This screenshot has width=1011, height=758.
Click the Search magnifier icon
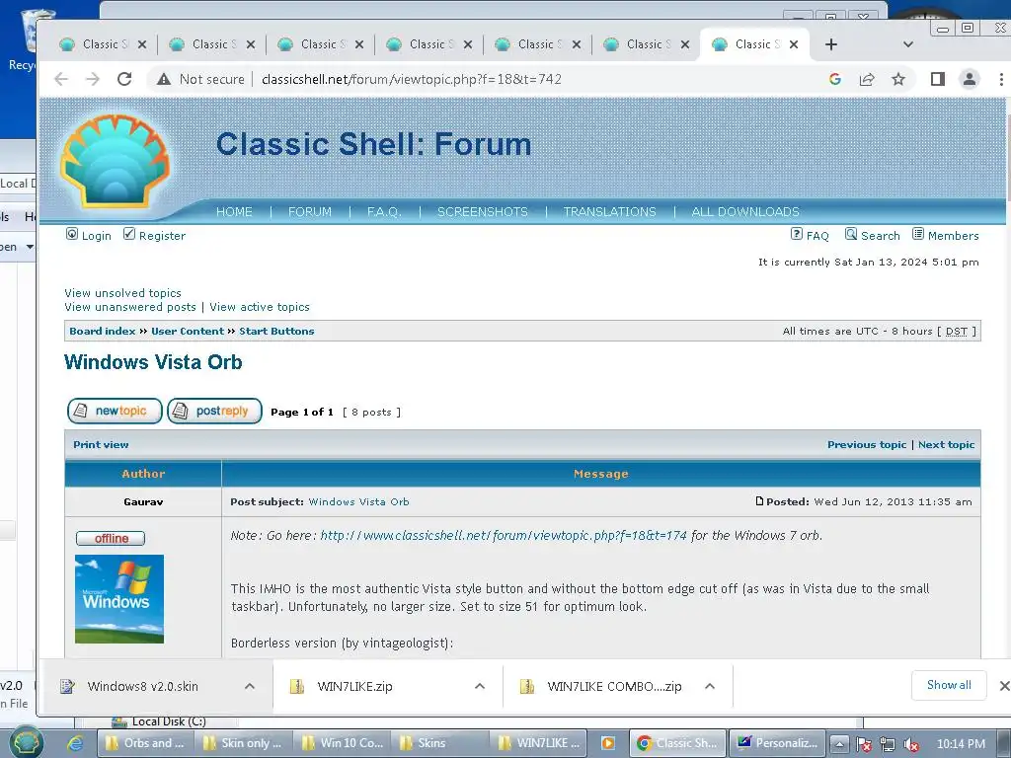(851, 234)
